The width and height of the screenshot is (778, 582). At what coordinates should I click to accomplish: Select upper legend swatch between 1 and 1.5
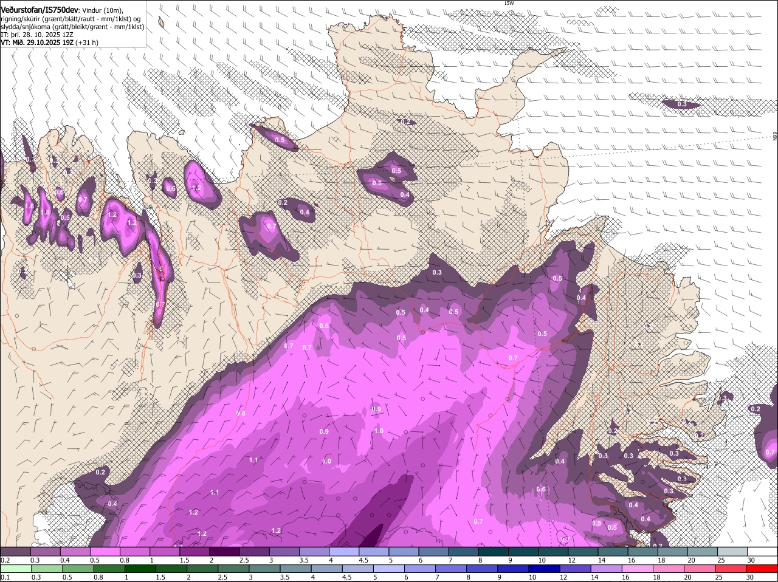pos(165,552)
